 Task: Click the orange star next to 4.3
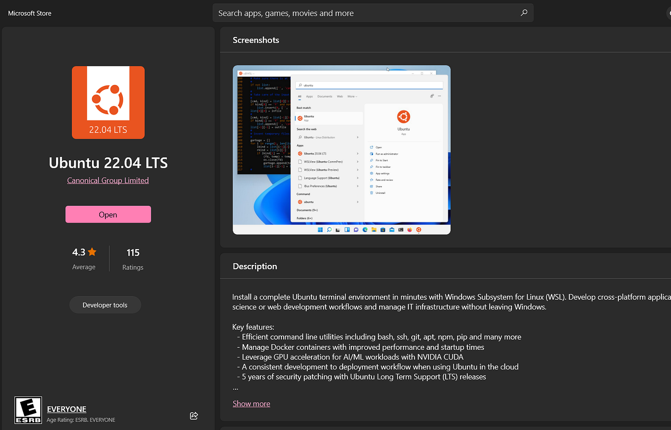(92, 252)
